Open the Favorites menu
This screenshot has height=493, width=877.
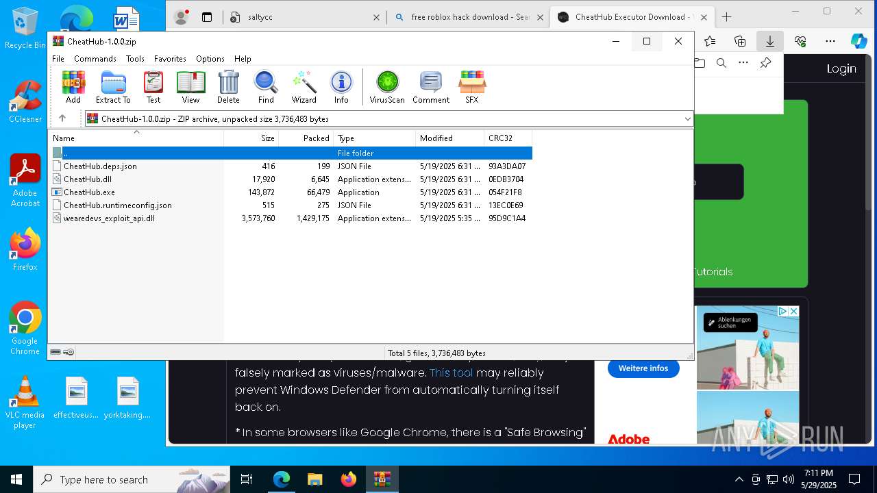(170, 59)
